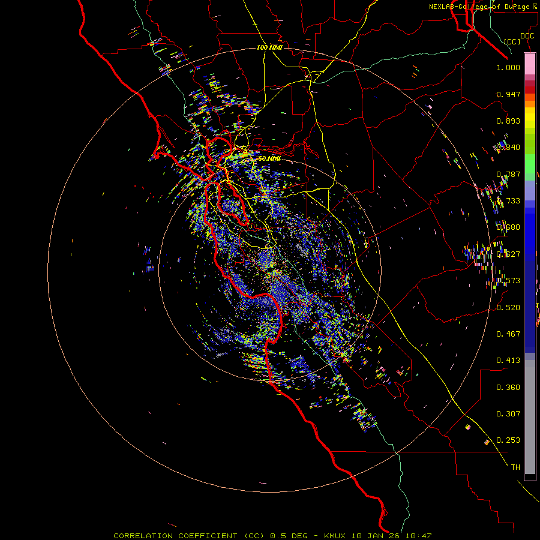This screenshot has width=540, height=540.
Task: Pick the red segment of the color bar
Action: pos(530,89)
